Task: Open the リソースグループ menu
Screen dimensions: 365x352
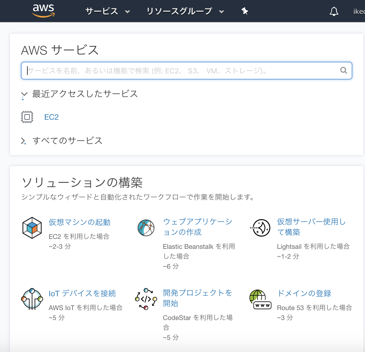Action: (x=185, y=11)
